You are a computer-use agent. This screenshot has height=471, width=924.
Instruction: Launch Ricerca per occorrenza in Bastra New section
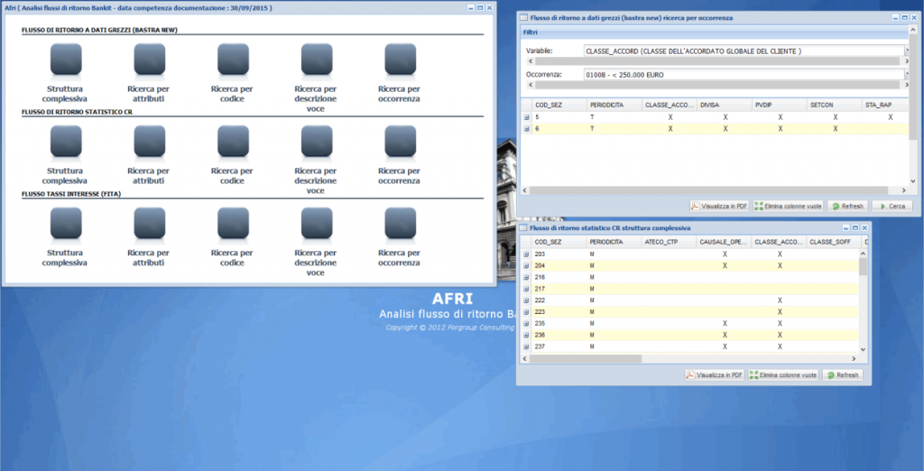coord(400,60)
